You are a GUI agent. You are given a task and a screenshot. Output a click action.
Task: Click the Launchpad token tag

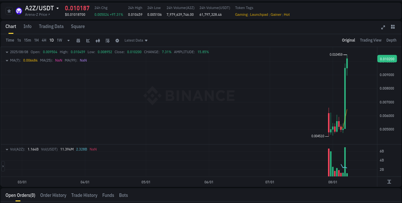click(x=259, y=15)
